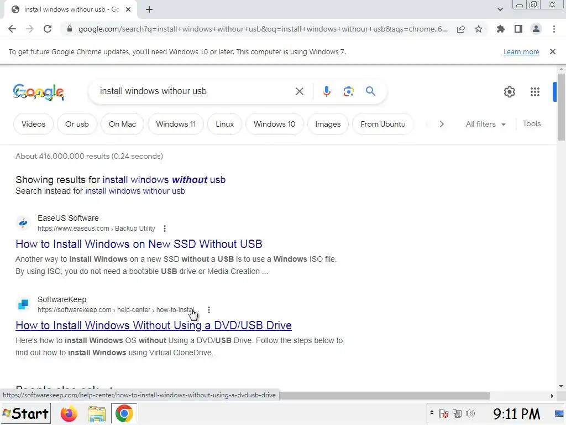
Task: Select the Linux filter chip
Action: (224, 125)
